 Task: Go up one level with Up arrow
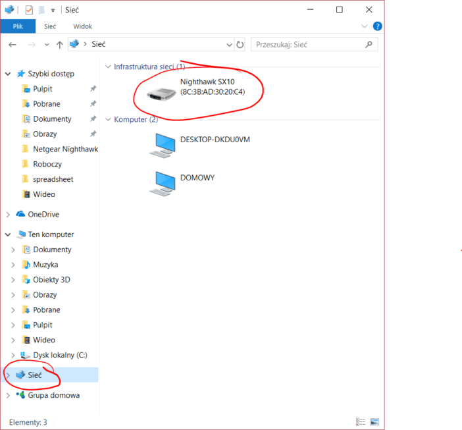[x=60, y=45]
